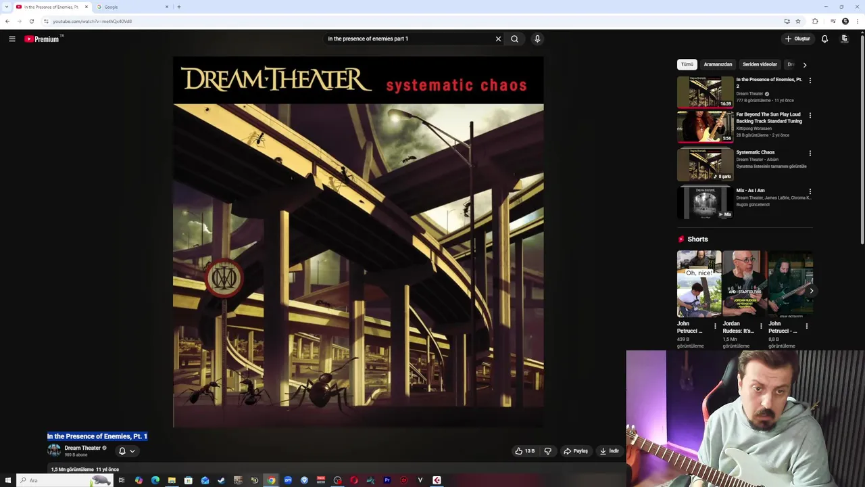Bookmark this page with the star icon
The image size is (865, 487).
(x=798, y=21)
